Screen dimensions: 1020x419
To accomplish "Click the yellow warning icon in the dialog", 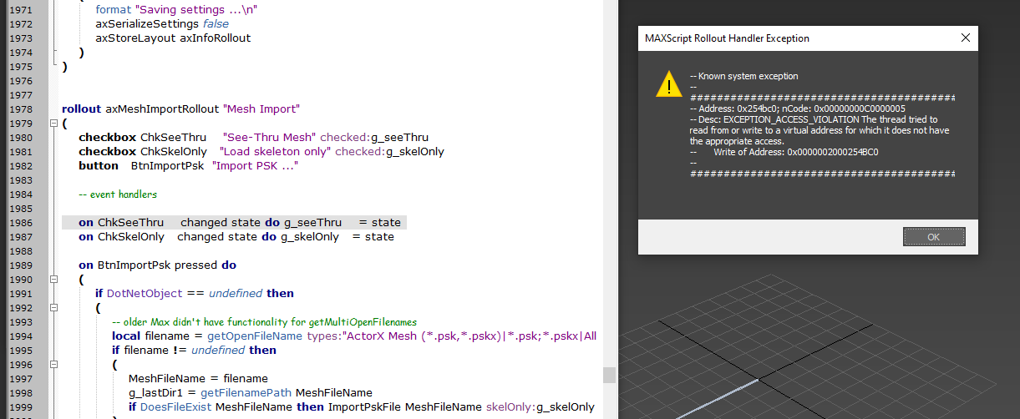I will 668,83.
